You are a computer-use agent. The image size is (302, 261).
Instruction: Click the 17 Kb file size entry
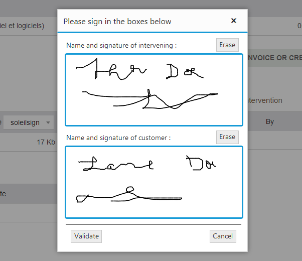[x=46, y=142]
